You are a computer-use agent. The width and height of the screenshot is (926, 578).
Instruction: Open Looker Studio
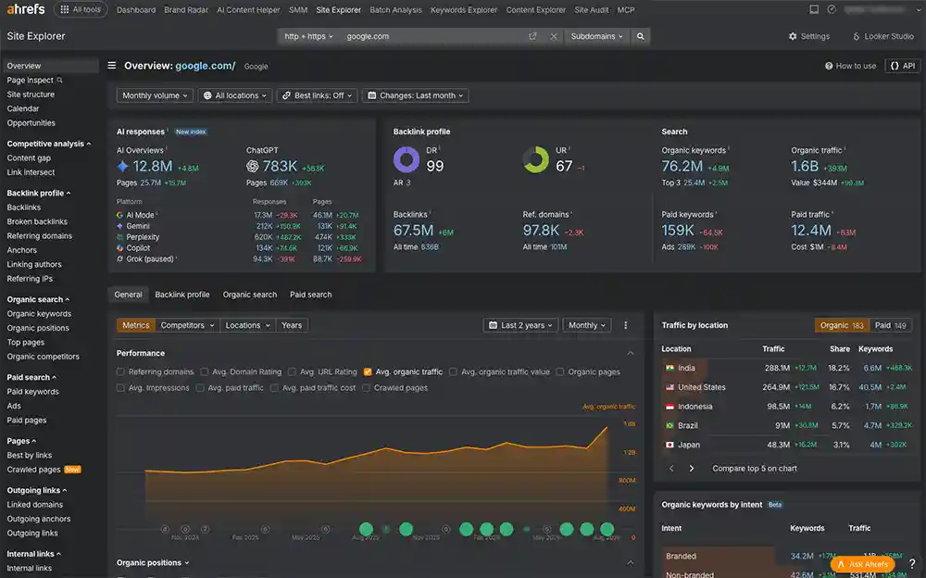click(x=882, y=36)
